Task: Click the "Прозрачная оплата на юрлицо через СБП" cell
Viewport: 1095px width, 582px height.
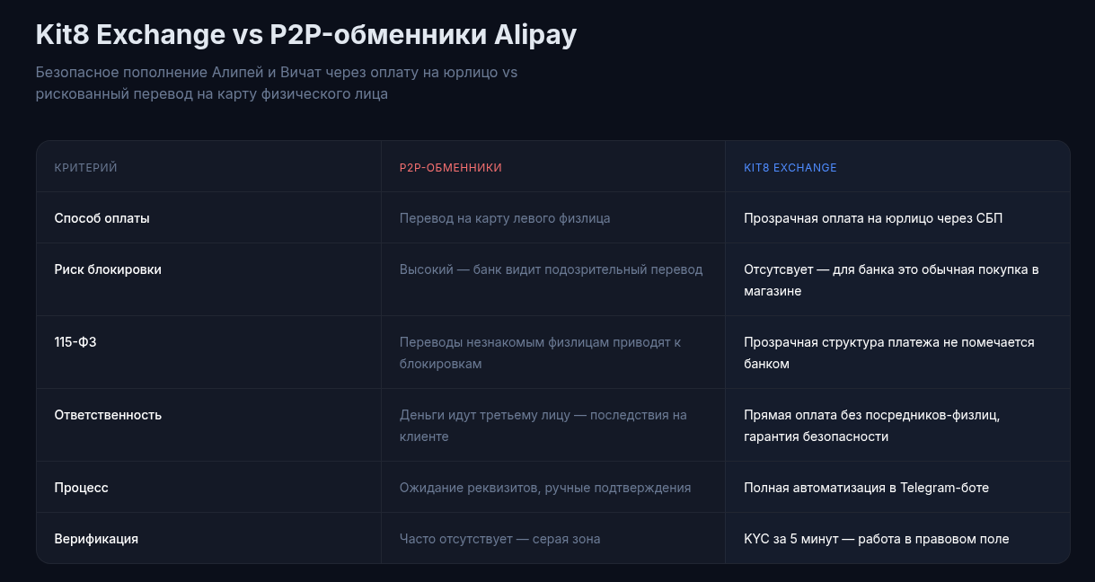Action: click(873, 218)
